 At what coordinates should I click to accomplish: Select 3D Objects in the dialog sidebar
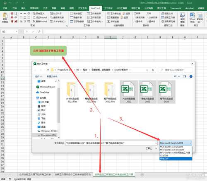43,102
